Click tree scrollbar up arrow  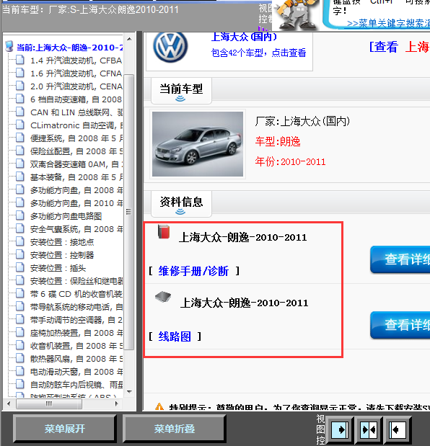point(129,39)
